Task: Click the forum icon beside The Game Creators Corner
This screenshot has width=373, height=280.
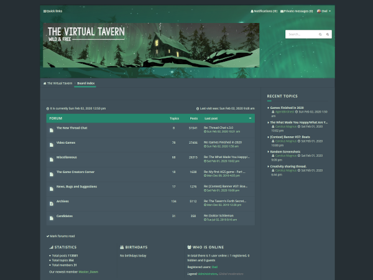Action: [52, 174]
